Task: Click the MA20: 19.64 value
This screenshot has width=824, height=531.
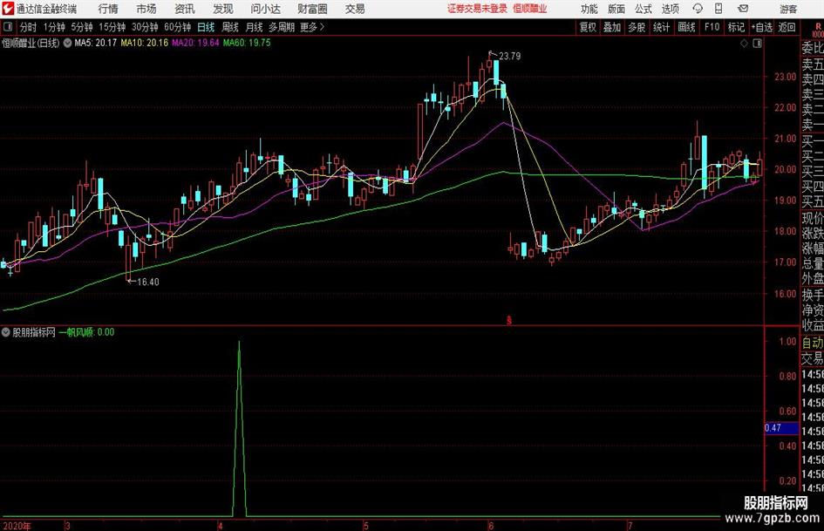Action: [x=195, y=43]
